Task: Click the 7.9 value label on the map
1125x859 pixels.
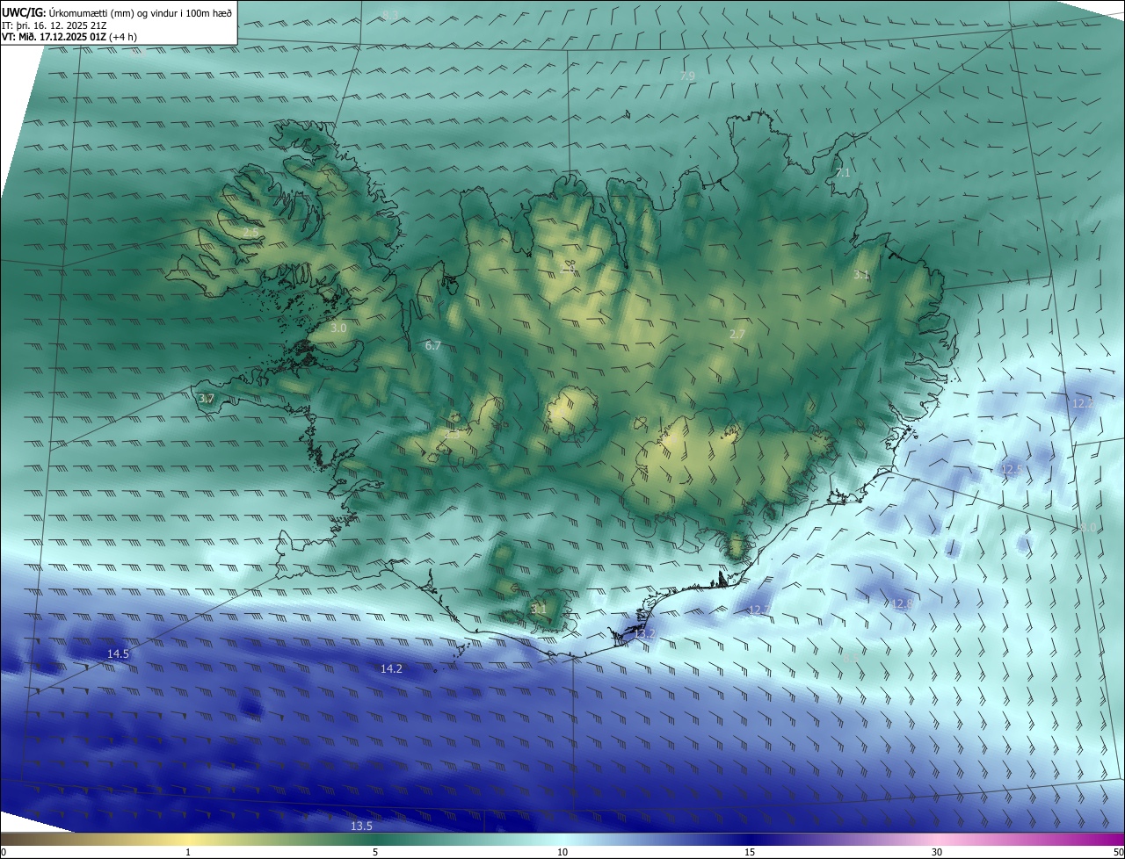Action: [x=687, y=76]
